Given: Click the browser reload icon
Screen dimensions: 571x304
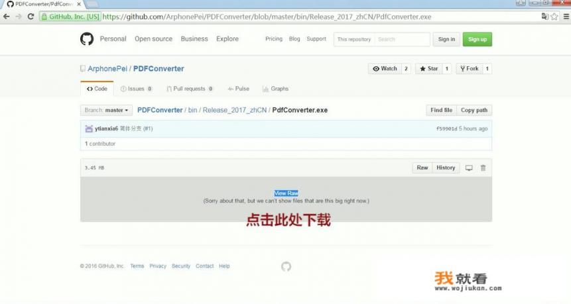Looking at the screenshot, I should point(31,17).
